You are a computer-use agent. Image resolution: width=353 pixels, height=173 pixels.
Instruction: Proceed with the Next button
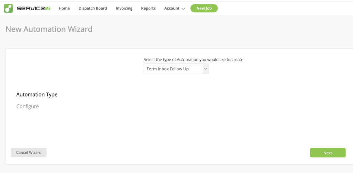(327, 153)
